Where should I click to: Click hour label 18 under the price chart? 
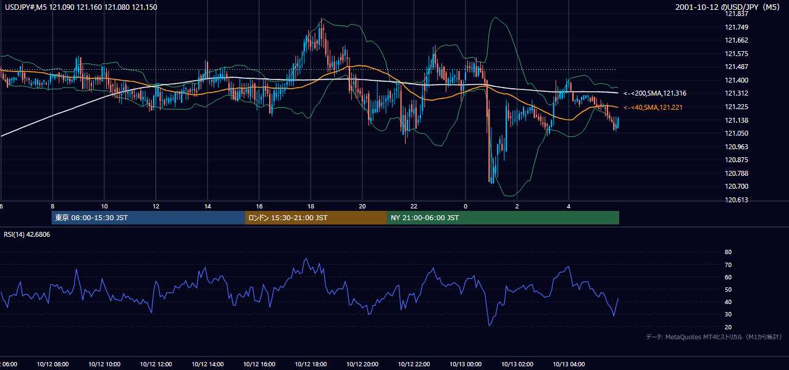click(x=311, y=206)
